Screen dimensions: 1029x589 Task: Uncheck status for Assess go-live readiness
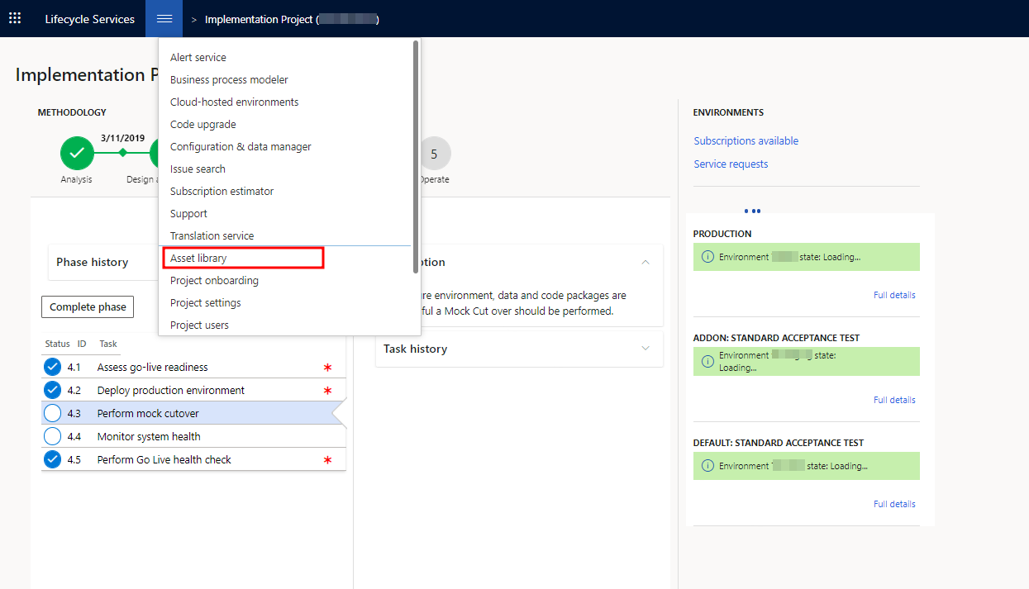click(53, 367)
